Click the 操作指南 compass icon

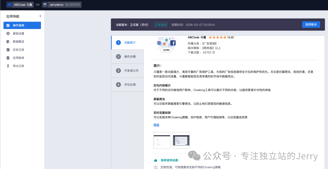tap(8, 25)
